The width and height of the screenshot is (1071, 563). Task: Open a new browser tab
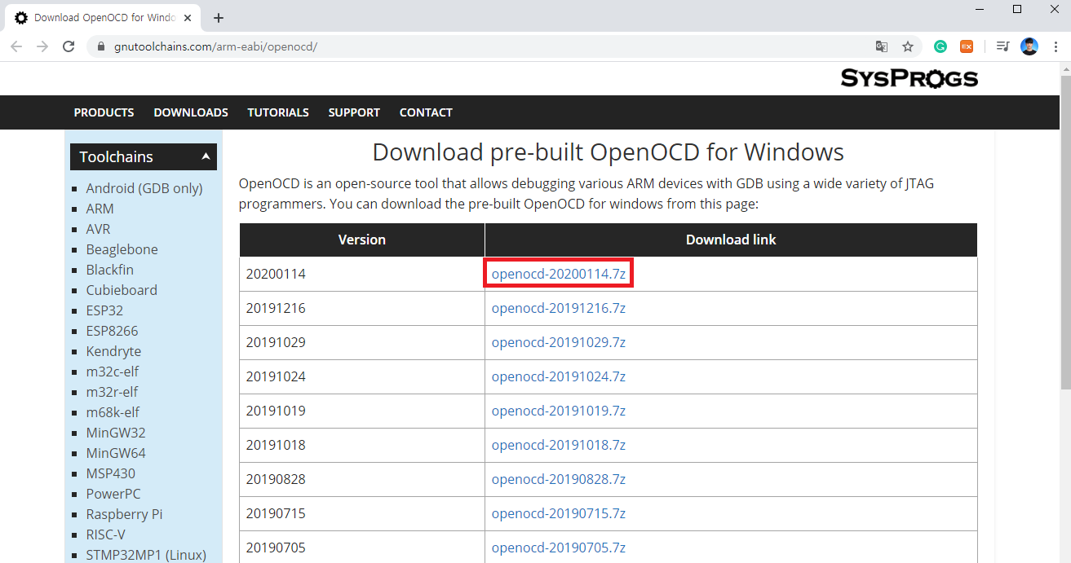218,18
